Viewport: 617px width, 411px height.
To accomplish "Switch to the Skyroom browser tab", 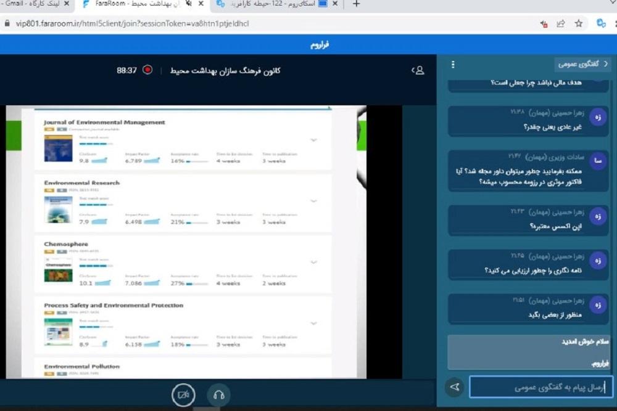I will [x=278, y=4].
